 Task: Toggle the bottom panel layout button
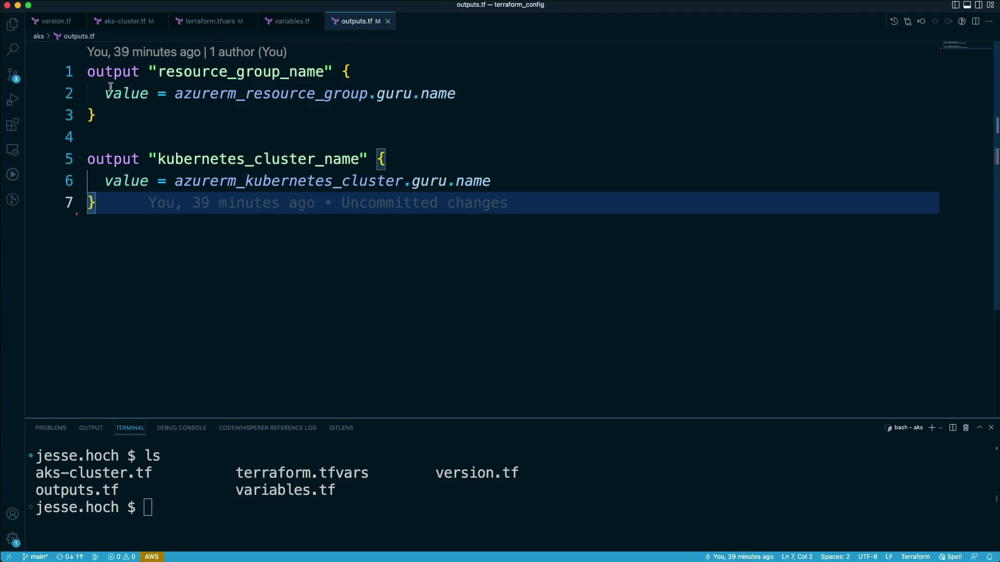point(967,5)
